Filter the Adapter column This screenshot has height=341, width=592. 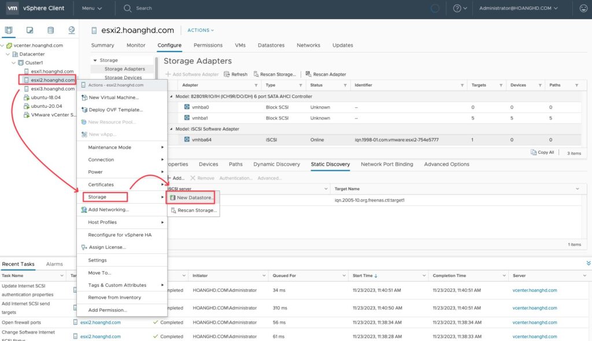(x=256, y=85)
